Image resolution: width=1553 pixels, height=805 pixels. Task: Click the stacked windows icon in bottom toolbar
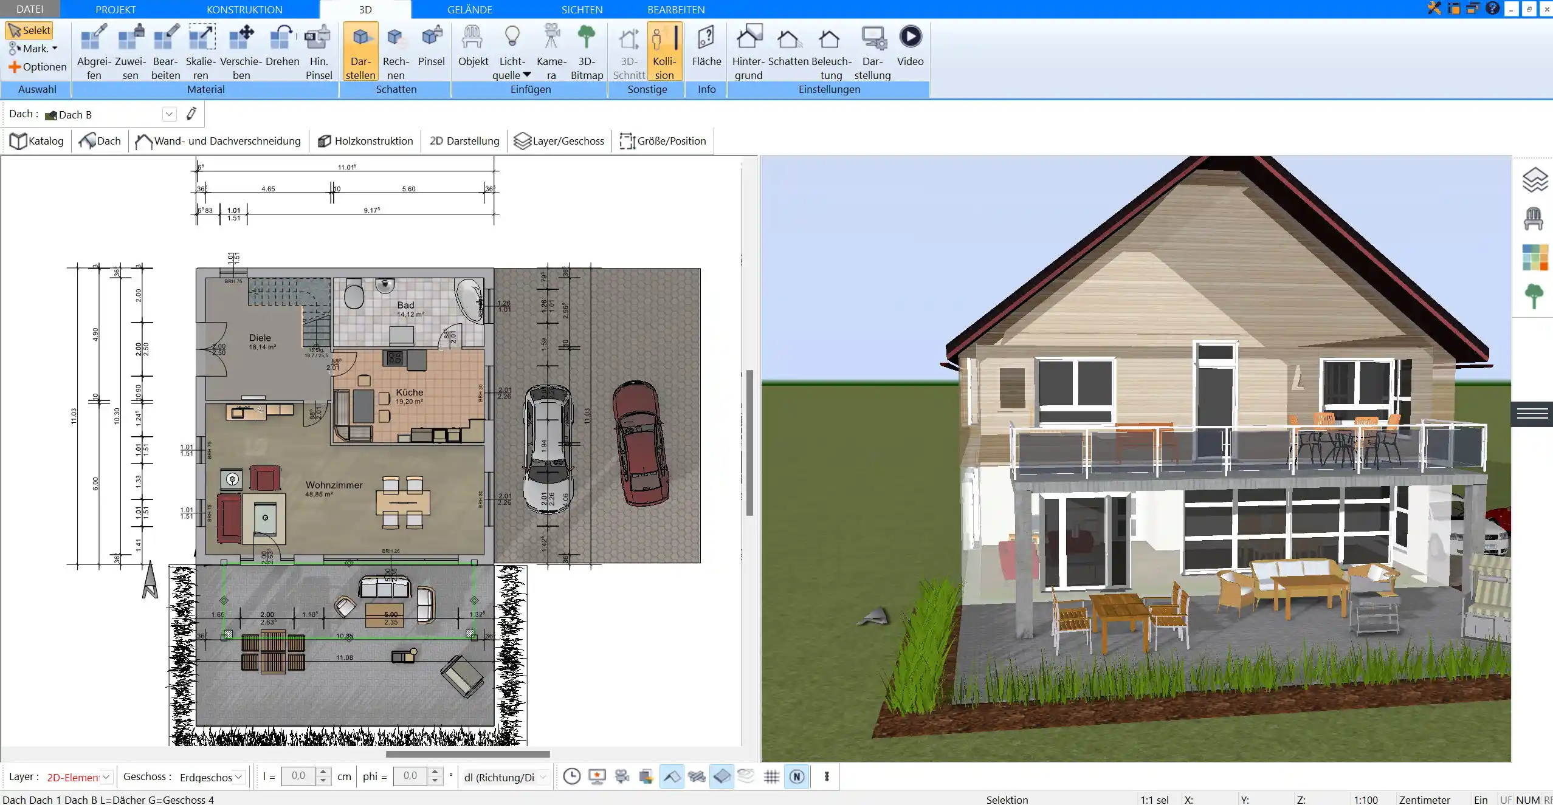coord(646,776)
